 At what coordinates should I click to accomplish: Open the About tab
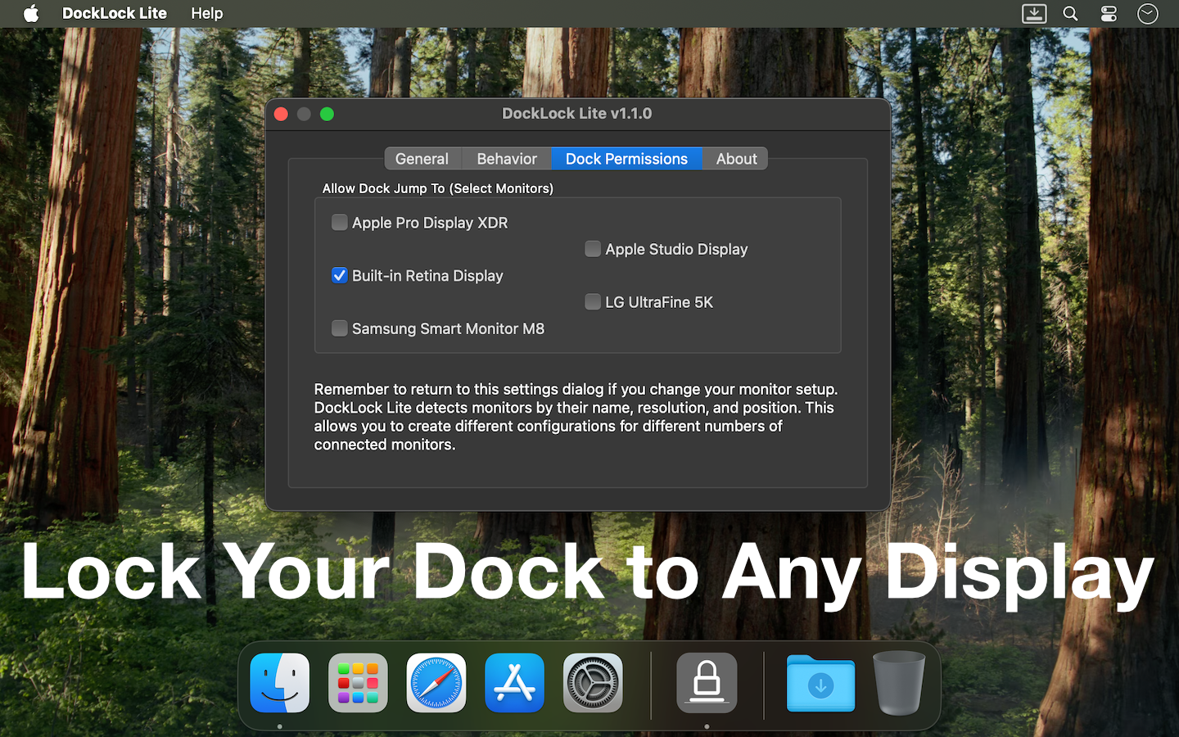(x=736, y=159)
